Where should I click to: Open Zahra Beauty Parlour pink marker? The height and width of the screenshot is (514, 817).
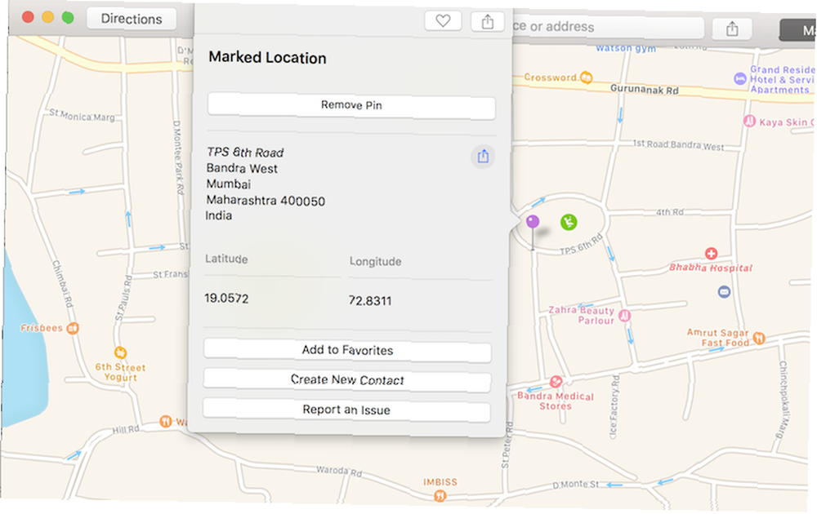pyautogui.click(x=625, y=315)
